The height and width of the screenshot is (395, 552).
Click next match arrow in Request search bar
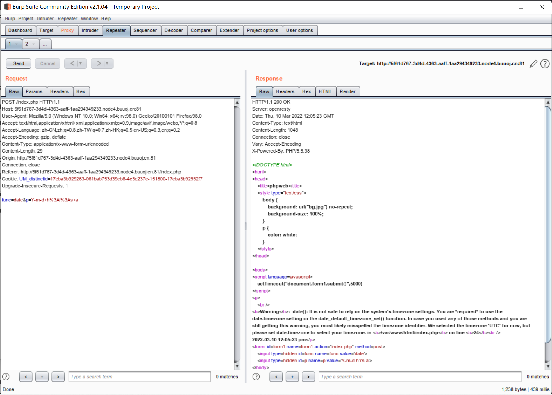click(58, 376)
